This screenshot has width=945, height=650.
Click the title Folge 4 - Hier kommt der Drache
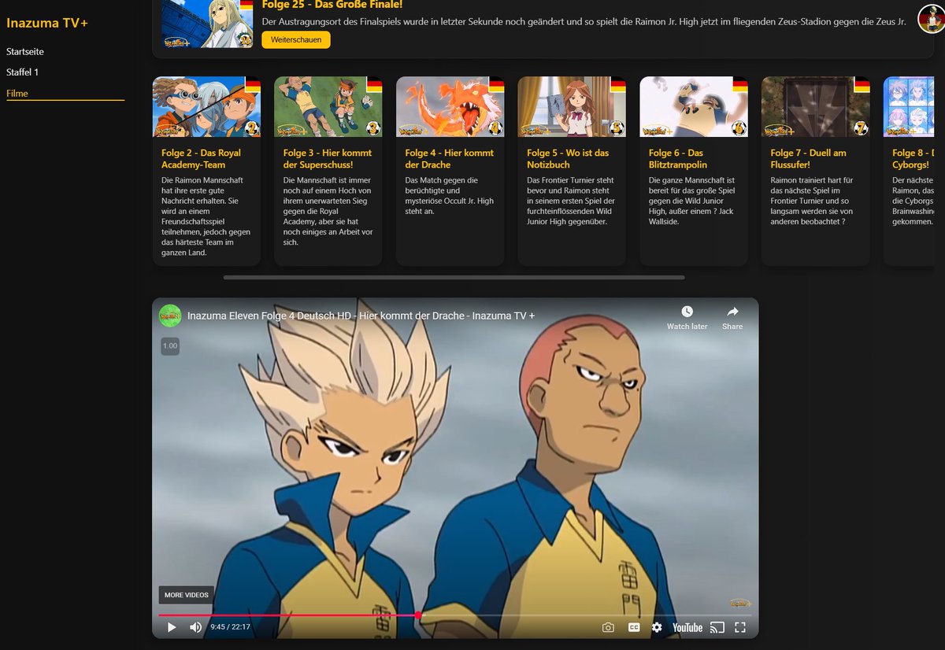click(x=450, y=158)
